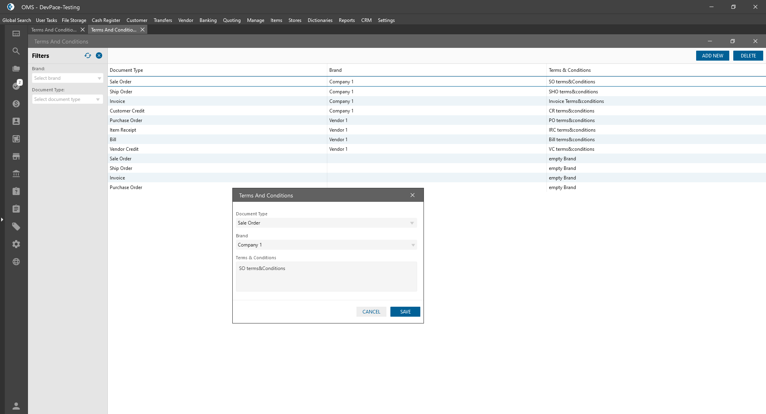This screenshot has height=414, width=766.
Task: Select the Vendor Credit row
Action: [x=437, y=149]
